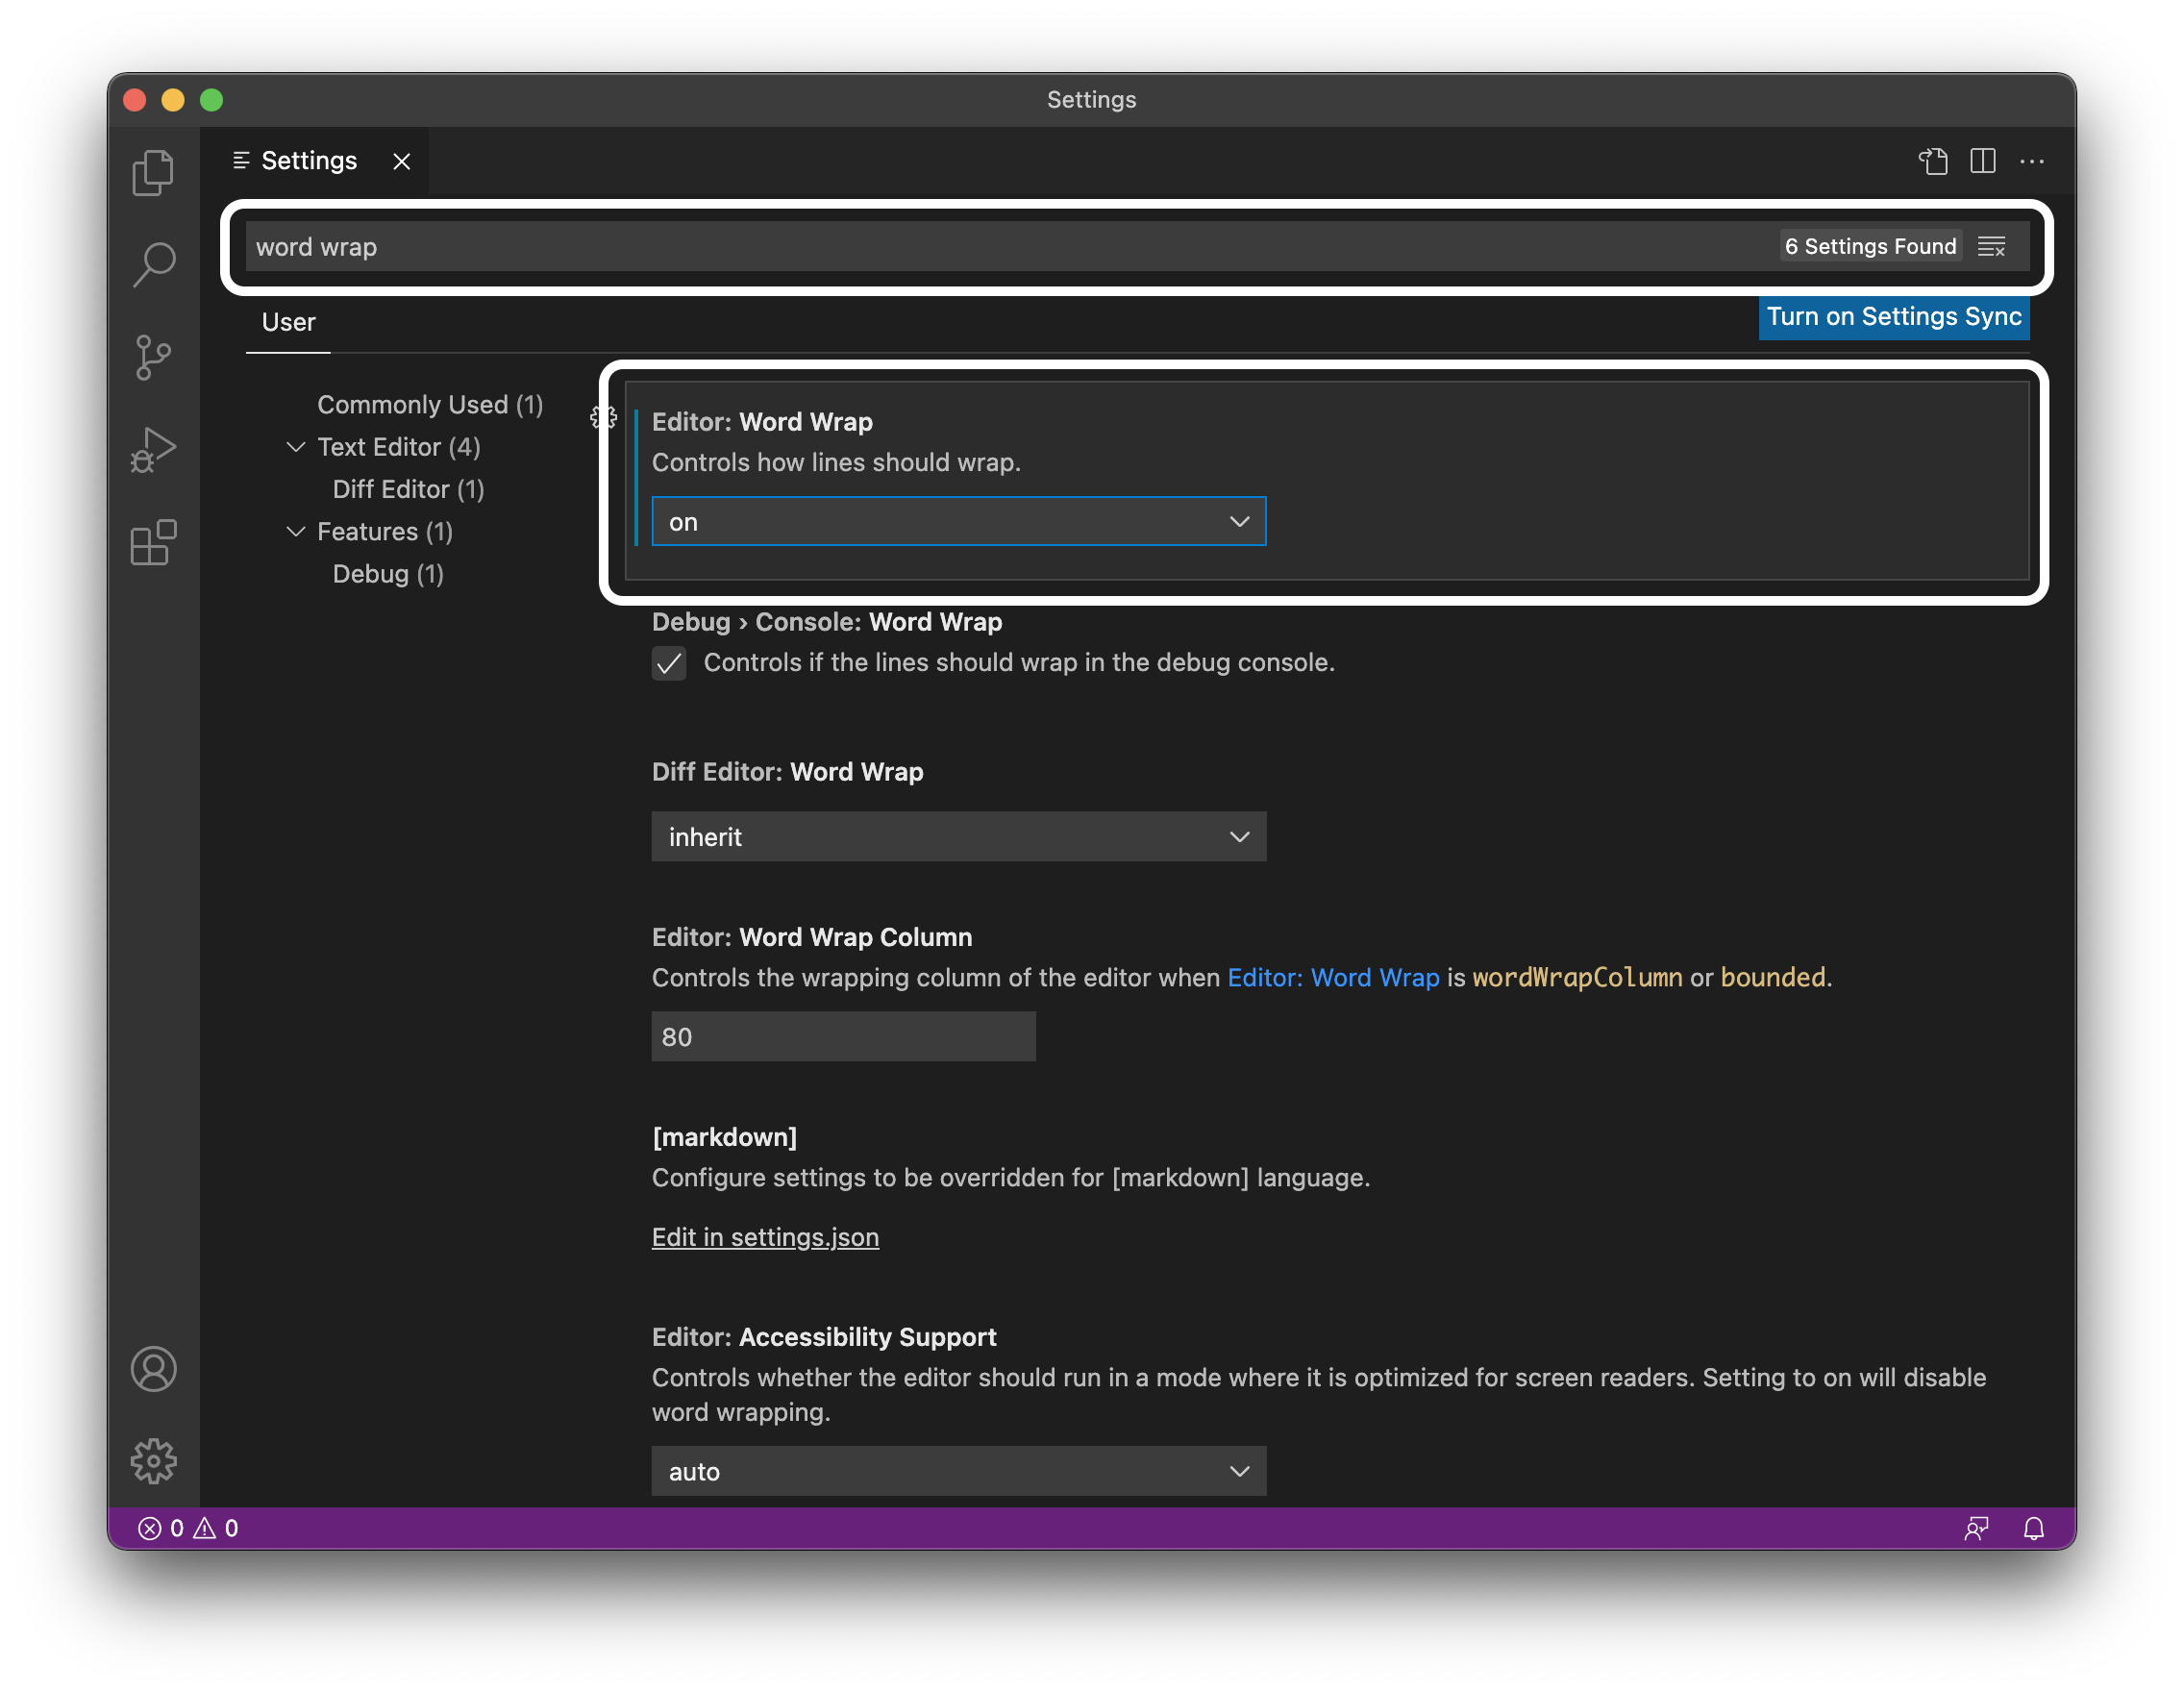The image size is (2184, 1692).
Task: Select Commonly Used in settings tree
Action: point(430,404)
